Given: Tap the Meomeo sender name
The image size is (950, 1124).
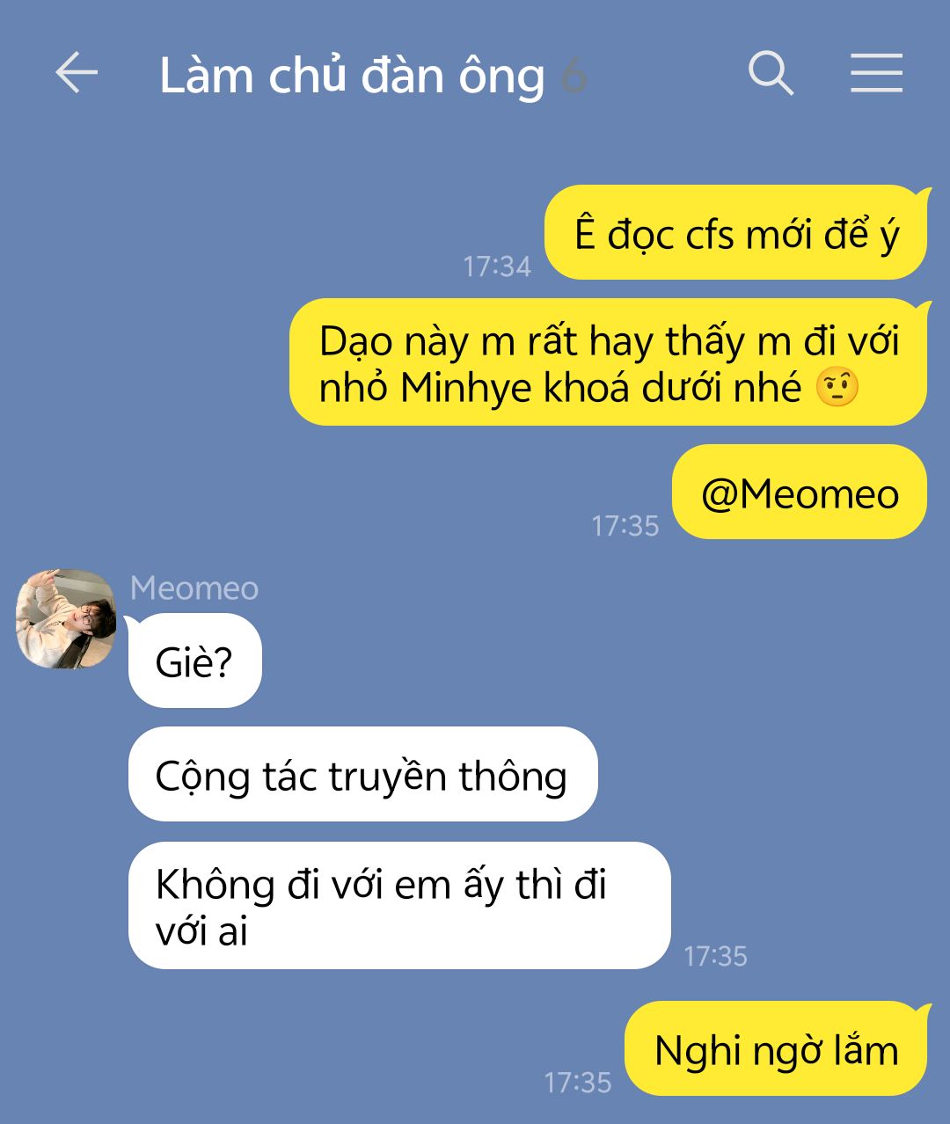Looking at the screenshot, I should (194, 588).
